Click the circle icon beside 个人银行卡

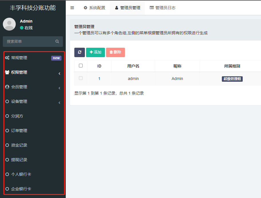point(7,174)
